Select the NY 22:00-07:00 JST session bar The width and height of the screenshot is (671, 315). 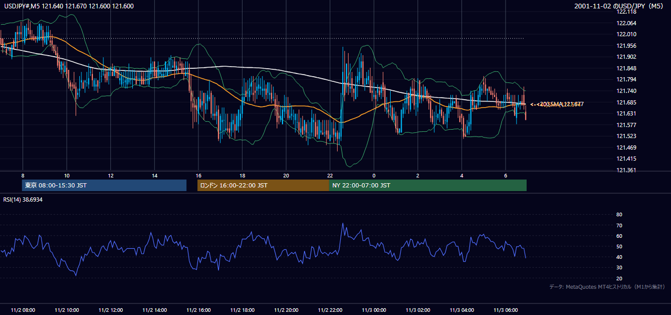(428, 185)
